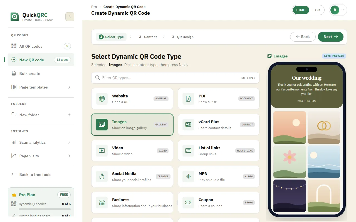356x222 pixels.
Task: Go to step 2 Content
Action: [x=148, y=37]
